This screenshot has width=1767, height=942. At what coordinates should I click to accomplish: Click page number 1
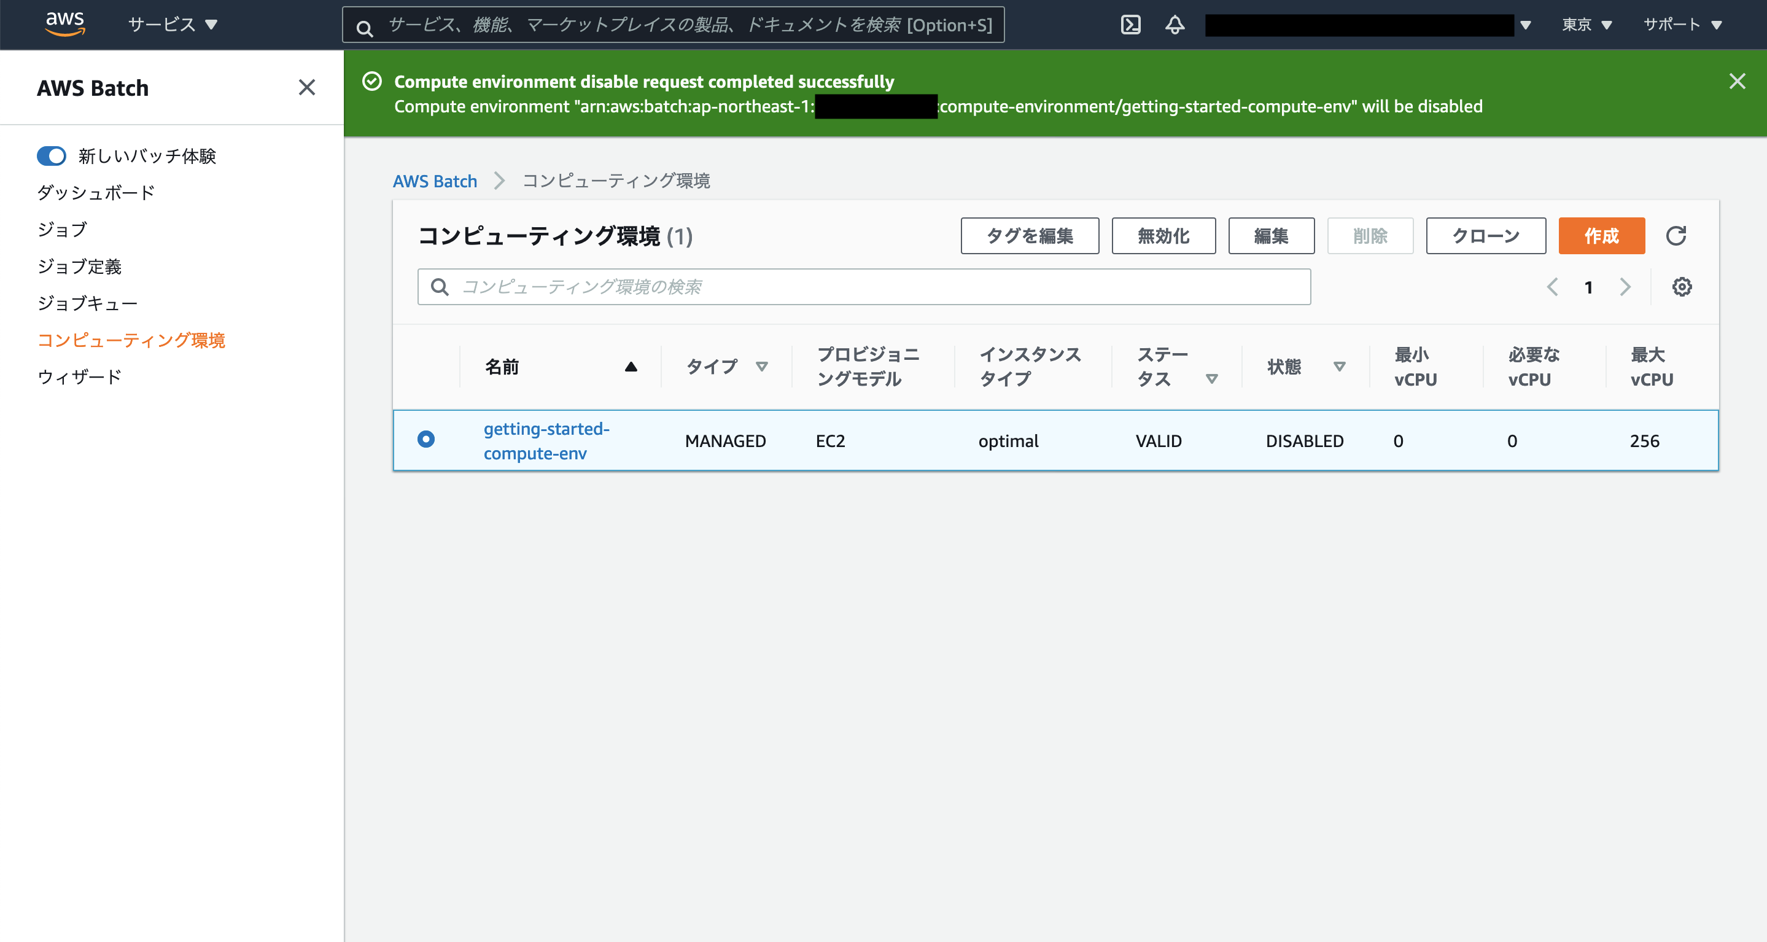(x=1589, y=287)
